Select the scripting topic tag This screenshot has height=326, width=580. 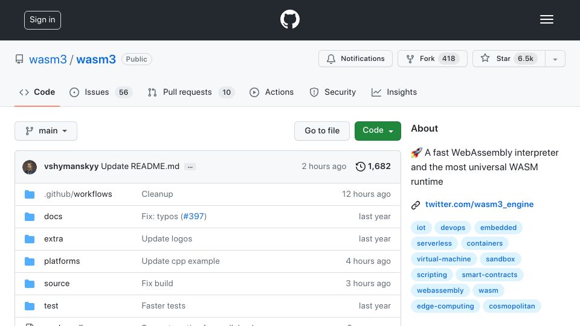point(431,275)
